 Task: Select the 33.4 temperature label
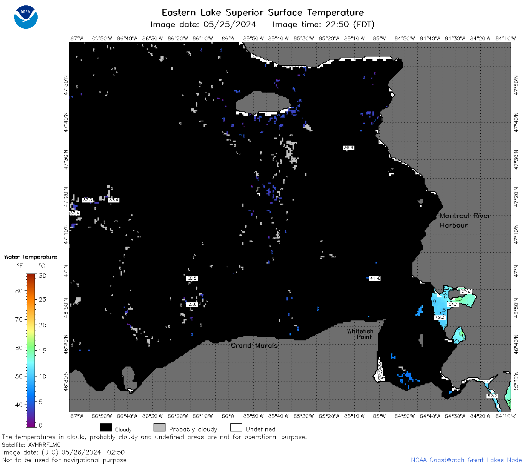tap(114, 200)
